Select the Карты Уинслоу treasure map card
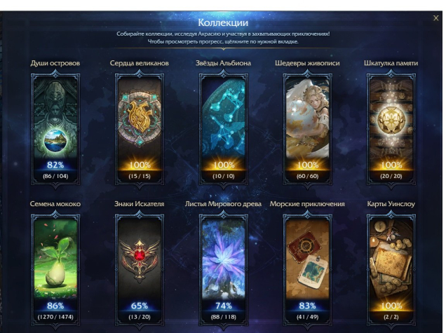 pos(391,270)
